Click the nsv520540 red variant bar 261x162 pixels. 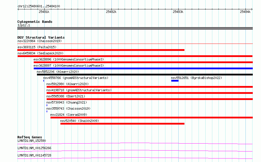122,124
